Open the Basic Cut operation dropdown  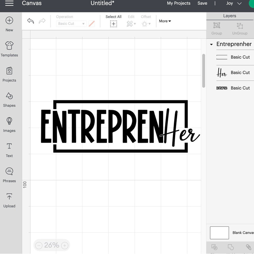(71, 23)
